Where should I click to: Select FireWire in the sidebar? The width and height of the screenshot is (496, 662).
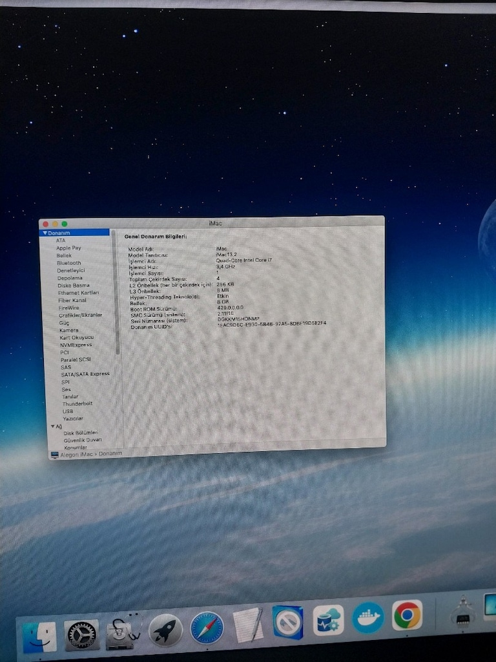tap(68, 308)
